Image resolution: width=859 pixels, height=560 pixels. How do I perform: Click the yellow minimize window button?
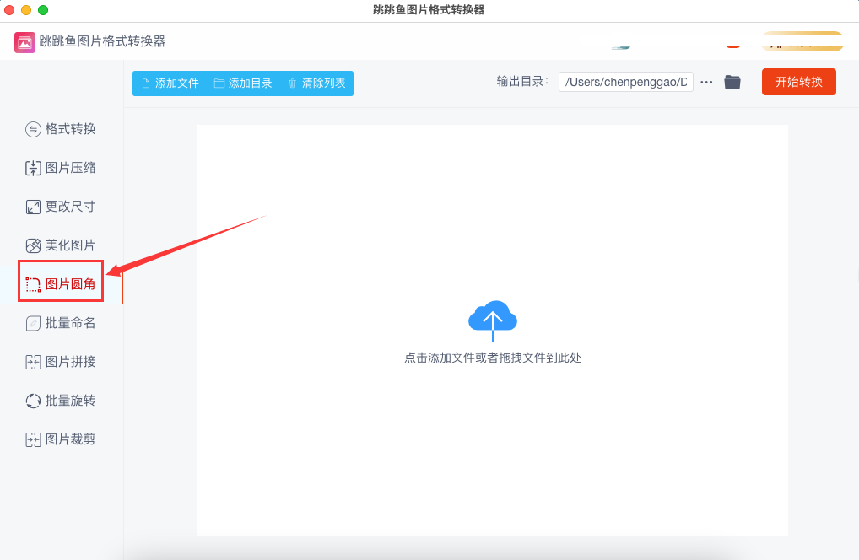[26, 10]
